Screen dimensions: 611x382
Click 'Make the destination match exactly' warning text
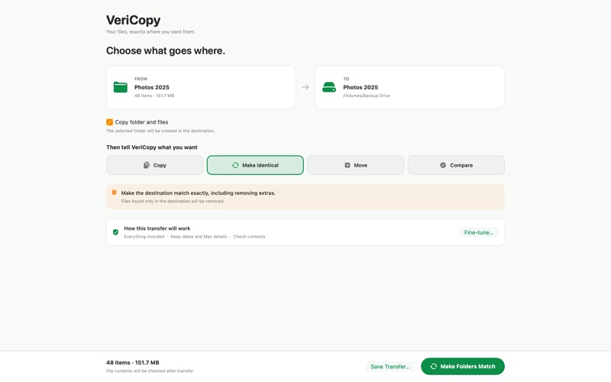[198, 193]
